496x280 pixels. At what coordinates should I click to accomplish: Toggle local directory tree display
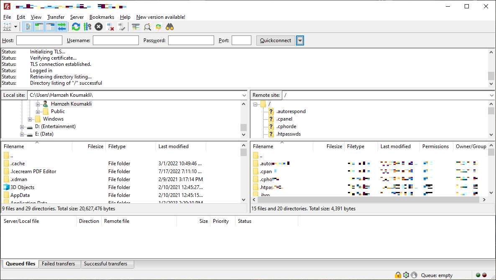click(39, 27)
